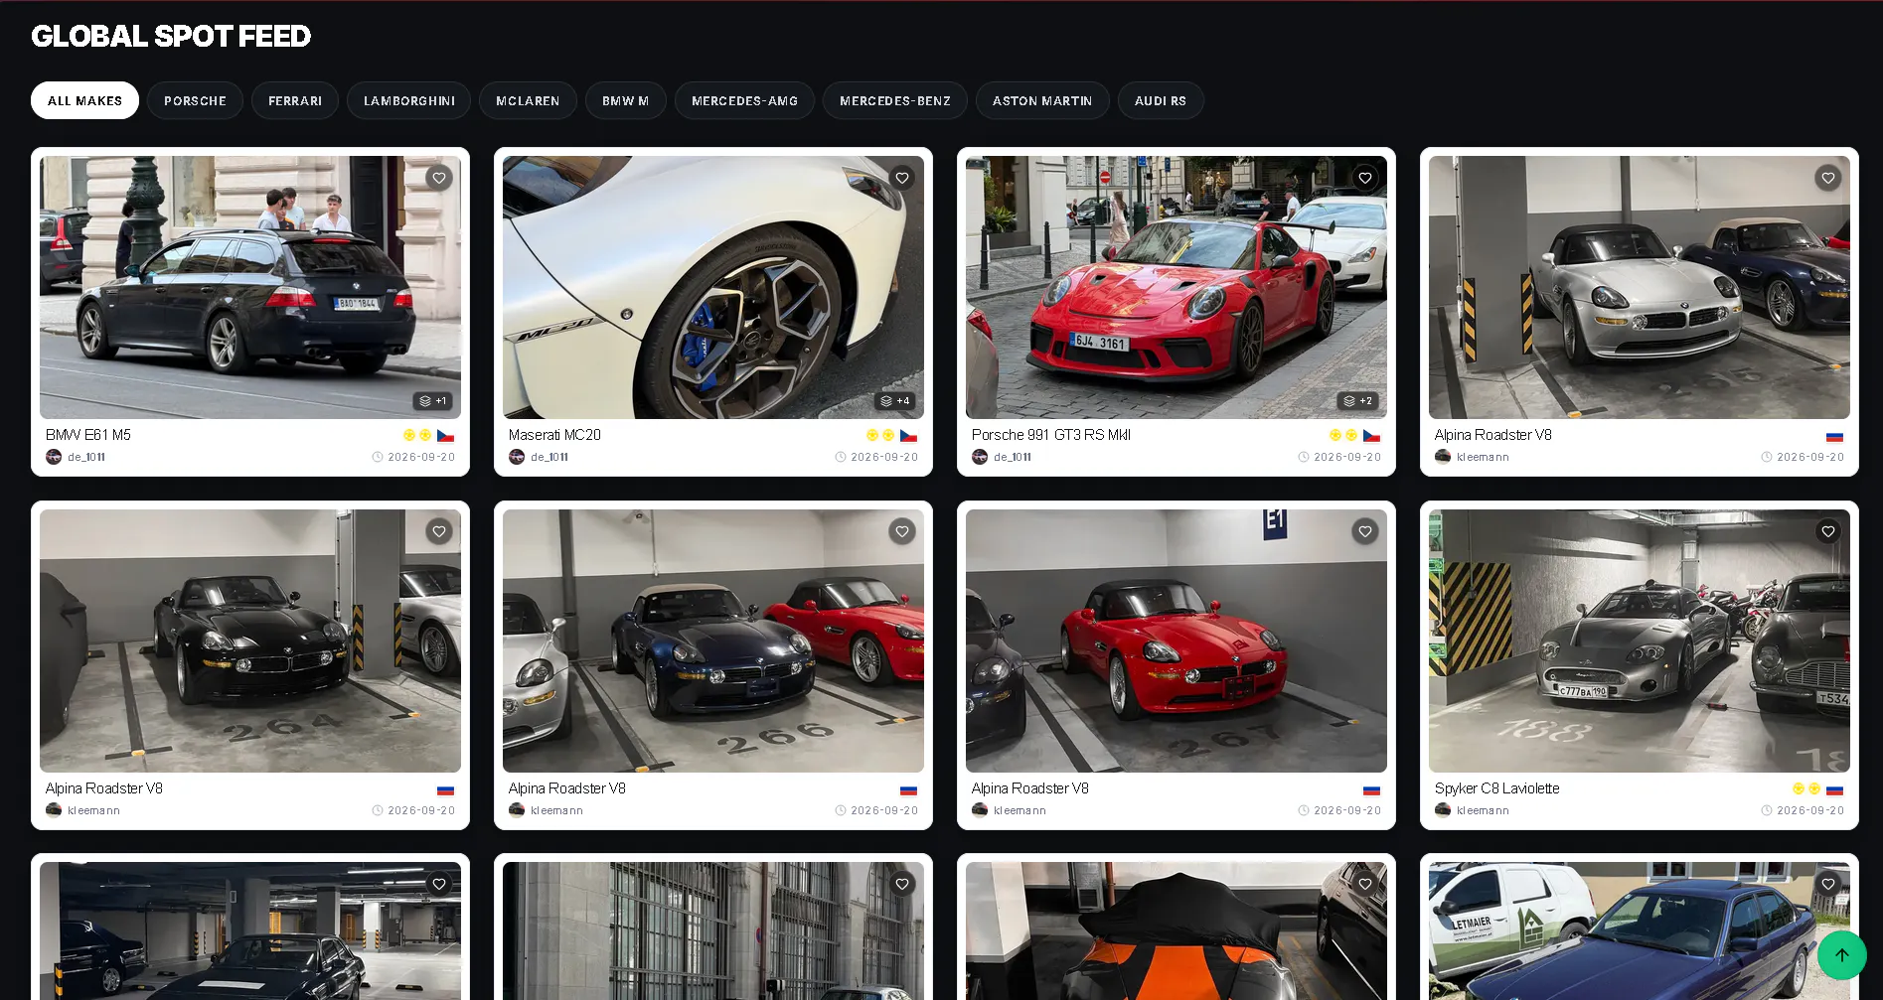Open the Maserati MC20 title link

[554, 435]
